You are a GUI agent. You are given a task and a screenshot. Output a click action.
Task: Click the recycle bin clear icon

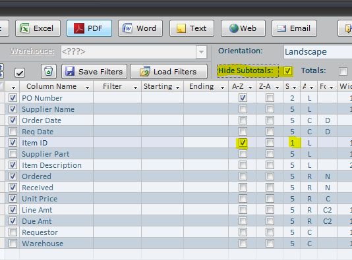point(49,72)
